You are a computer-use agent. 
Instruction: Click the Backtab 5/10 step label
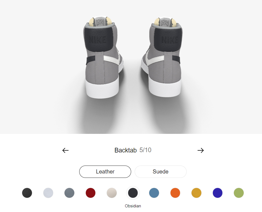(133, 150)
